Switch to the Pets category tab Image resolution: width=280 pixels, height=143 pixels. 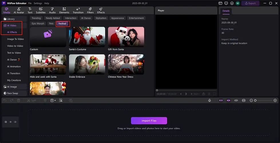pyautogui.click(x=51, y=23)
